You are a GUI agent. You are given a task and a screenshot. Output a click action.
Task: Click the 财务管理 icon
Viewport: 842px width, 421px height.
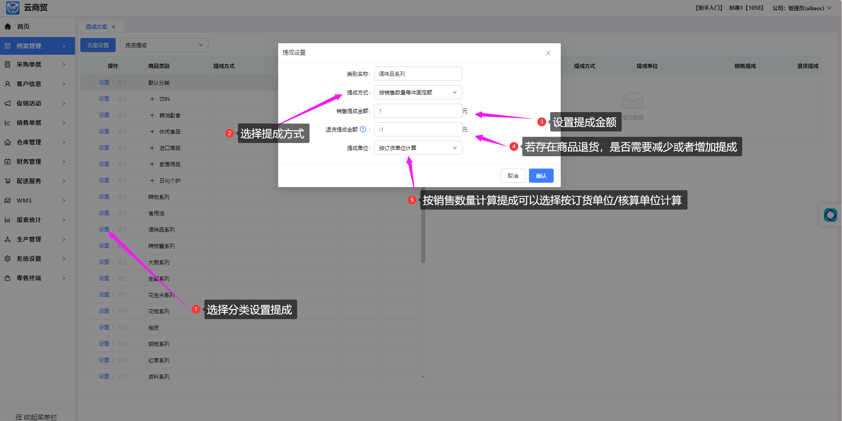tap(8, 162)
